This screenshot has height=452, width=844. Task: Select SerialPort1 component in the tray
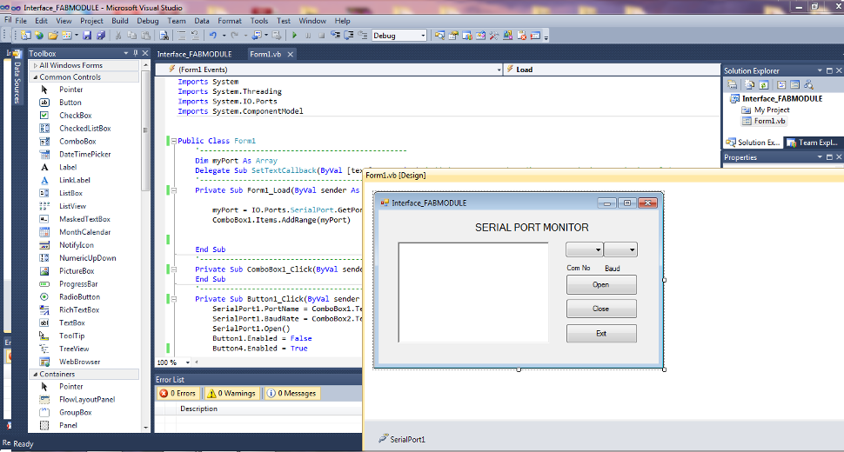click(401, 439)
